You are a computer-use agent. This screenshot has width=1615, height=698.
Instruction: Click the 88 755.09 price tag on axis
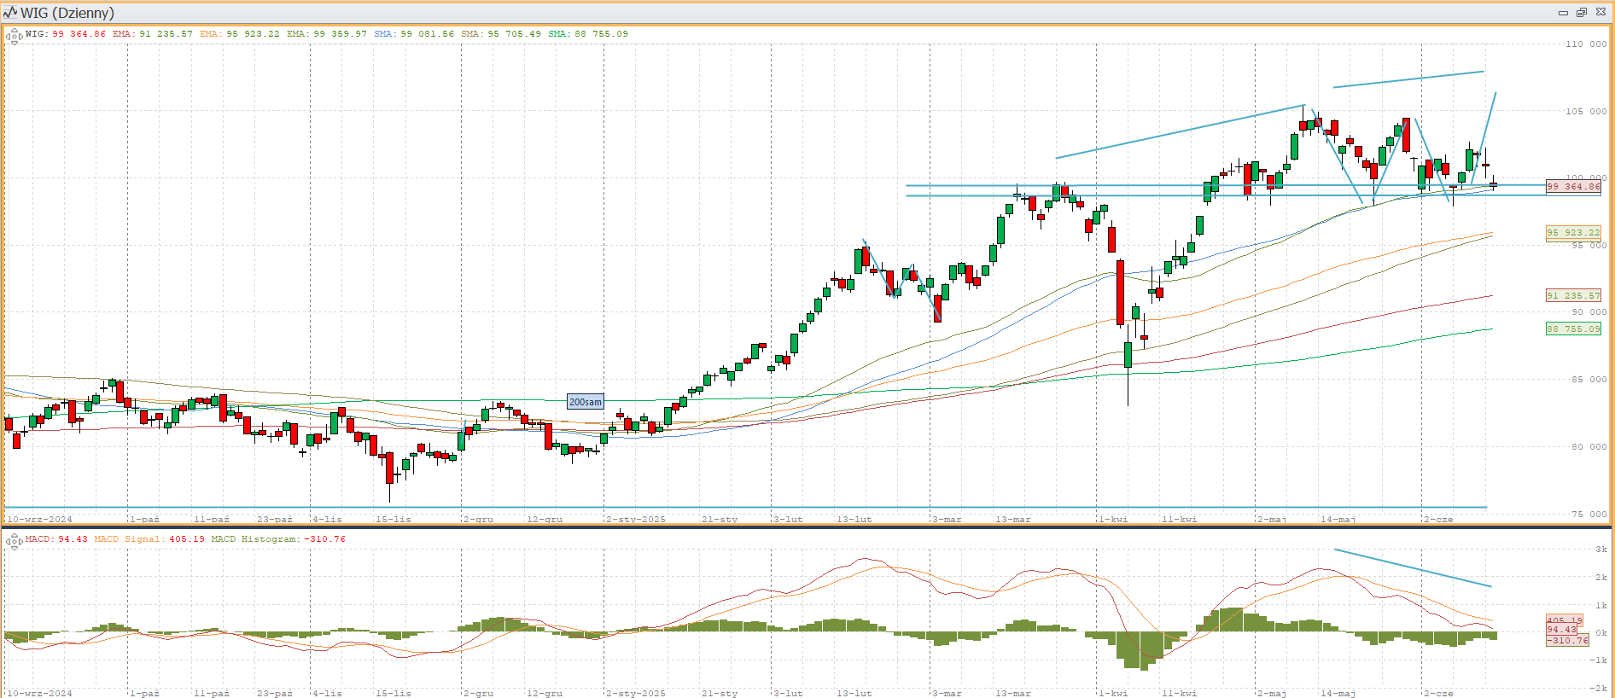tap(1572, 329)
